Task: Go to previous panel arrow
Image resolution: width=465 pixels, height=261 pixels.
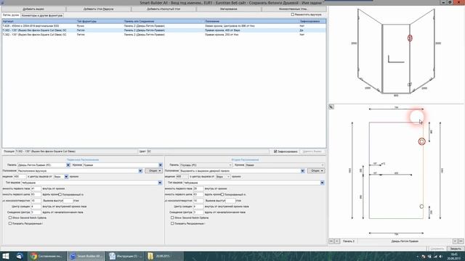Action: pos(337,241)
